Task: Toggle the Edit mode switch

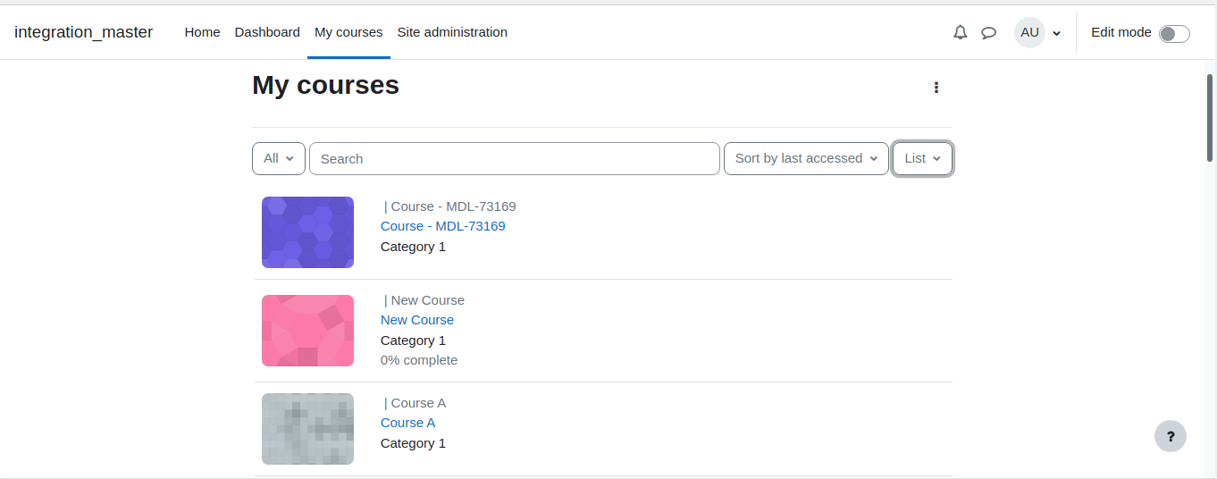Action: point(1174,33)
